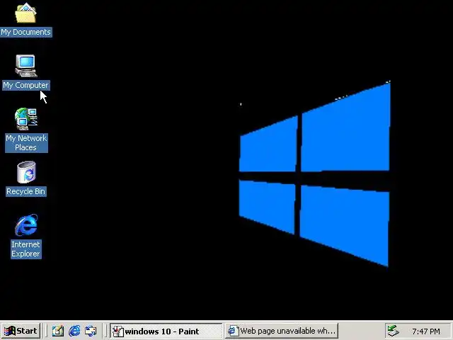Select the My Computer desktop icon
The width and height of the screenshot is (453, 340).
(26, 66)
